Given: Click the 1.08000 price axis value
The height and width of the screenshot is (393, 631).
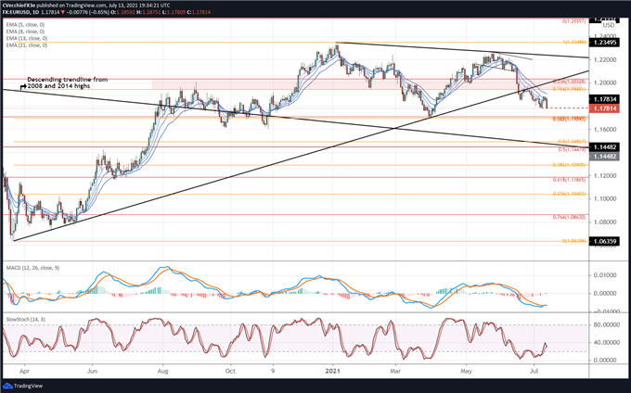Looking at the screenshot, I should pyautogui.click(x=605, y=222).
